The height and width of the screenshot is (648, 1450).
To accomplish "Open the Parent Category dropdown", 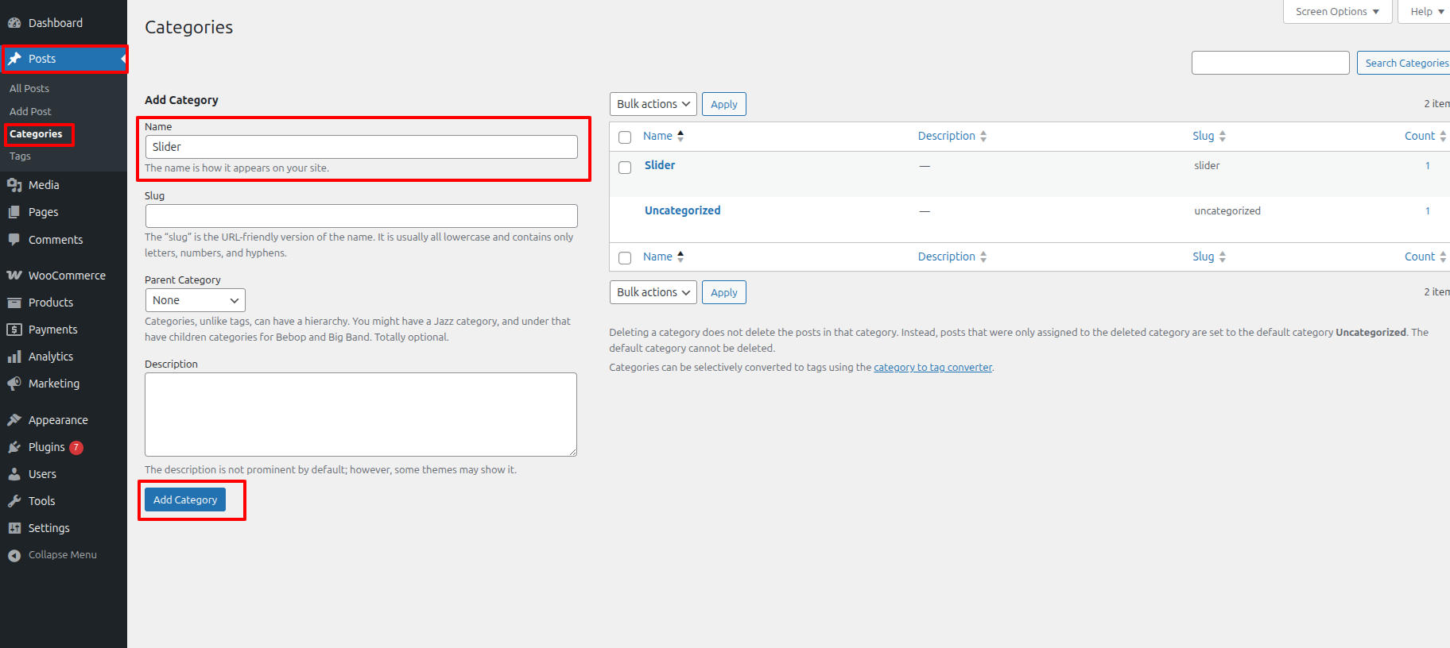I will point(195,300).
